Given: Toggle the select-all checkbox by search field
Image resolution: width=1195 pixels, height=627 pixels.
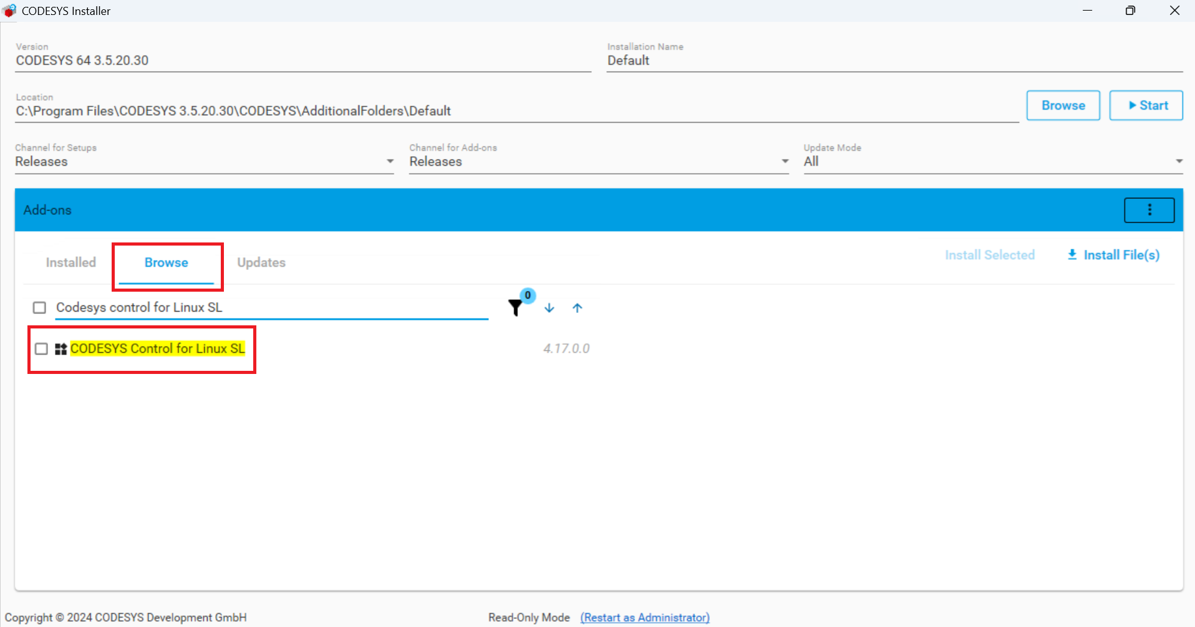Looking at the screenshot, I should pos(39,308).
